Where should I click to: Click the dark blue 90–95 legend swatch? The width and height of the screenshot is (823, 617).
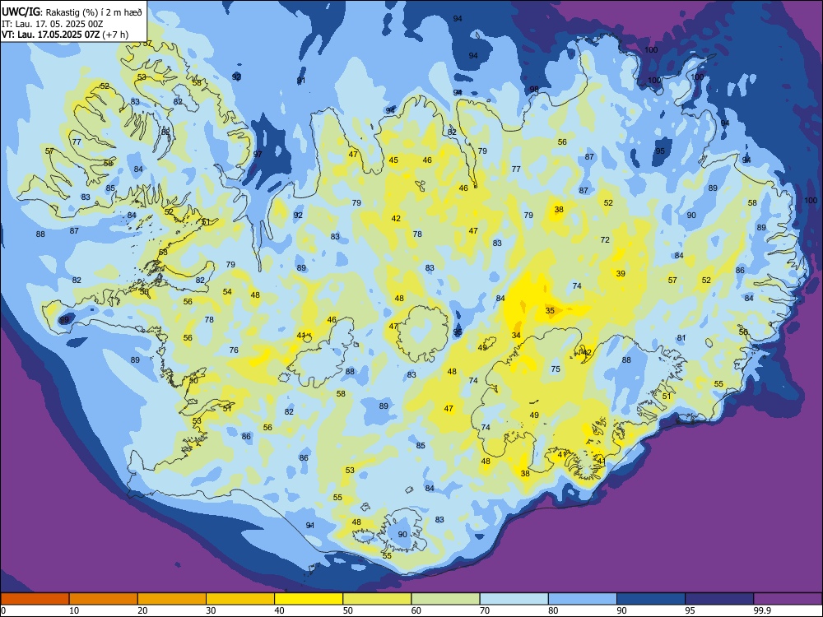coord(651,599)
